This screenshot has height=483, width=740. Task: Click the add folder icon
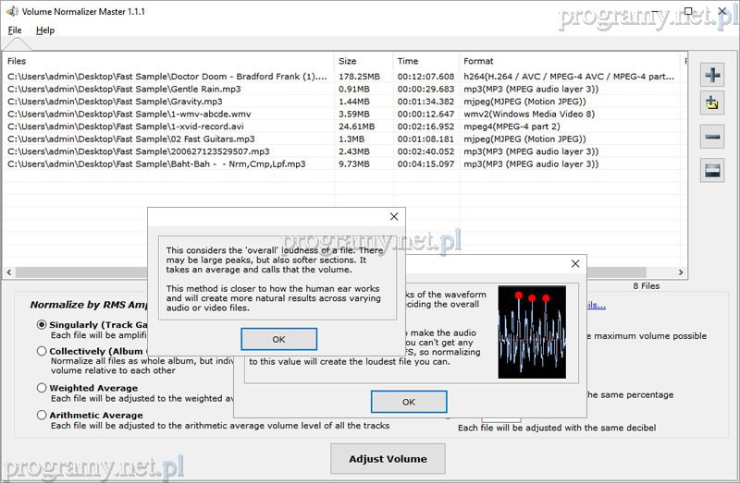point(711,104)
